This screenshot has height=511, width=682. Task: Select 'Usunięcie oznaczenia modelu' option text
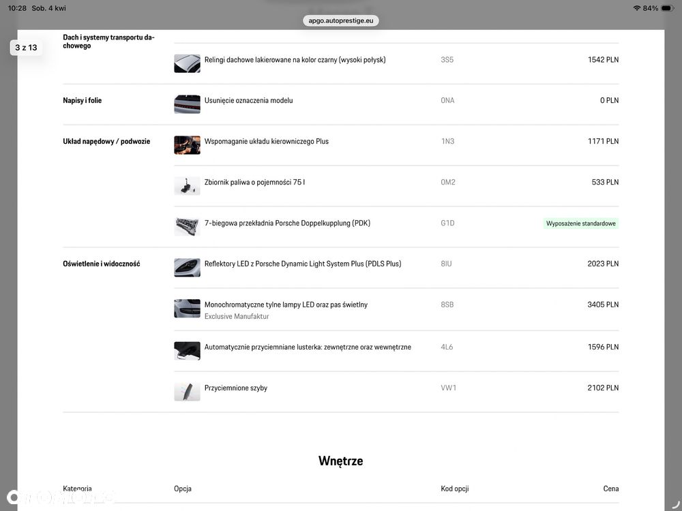coord(248,100)
